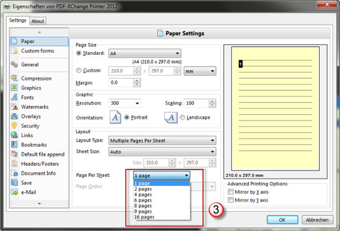Open Save settings disk icon
Viewport: 340px width, 231px height.
[14, 182]
